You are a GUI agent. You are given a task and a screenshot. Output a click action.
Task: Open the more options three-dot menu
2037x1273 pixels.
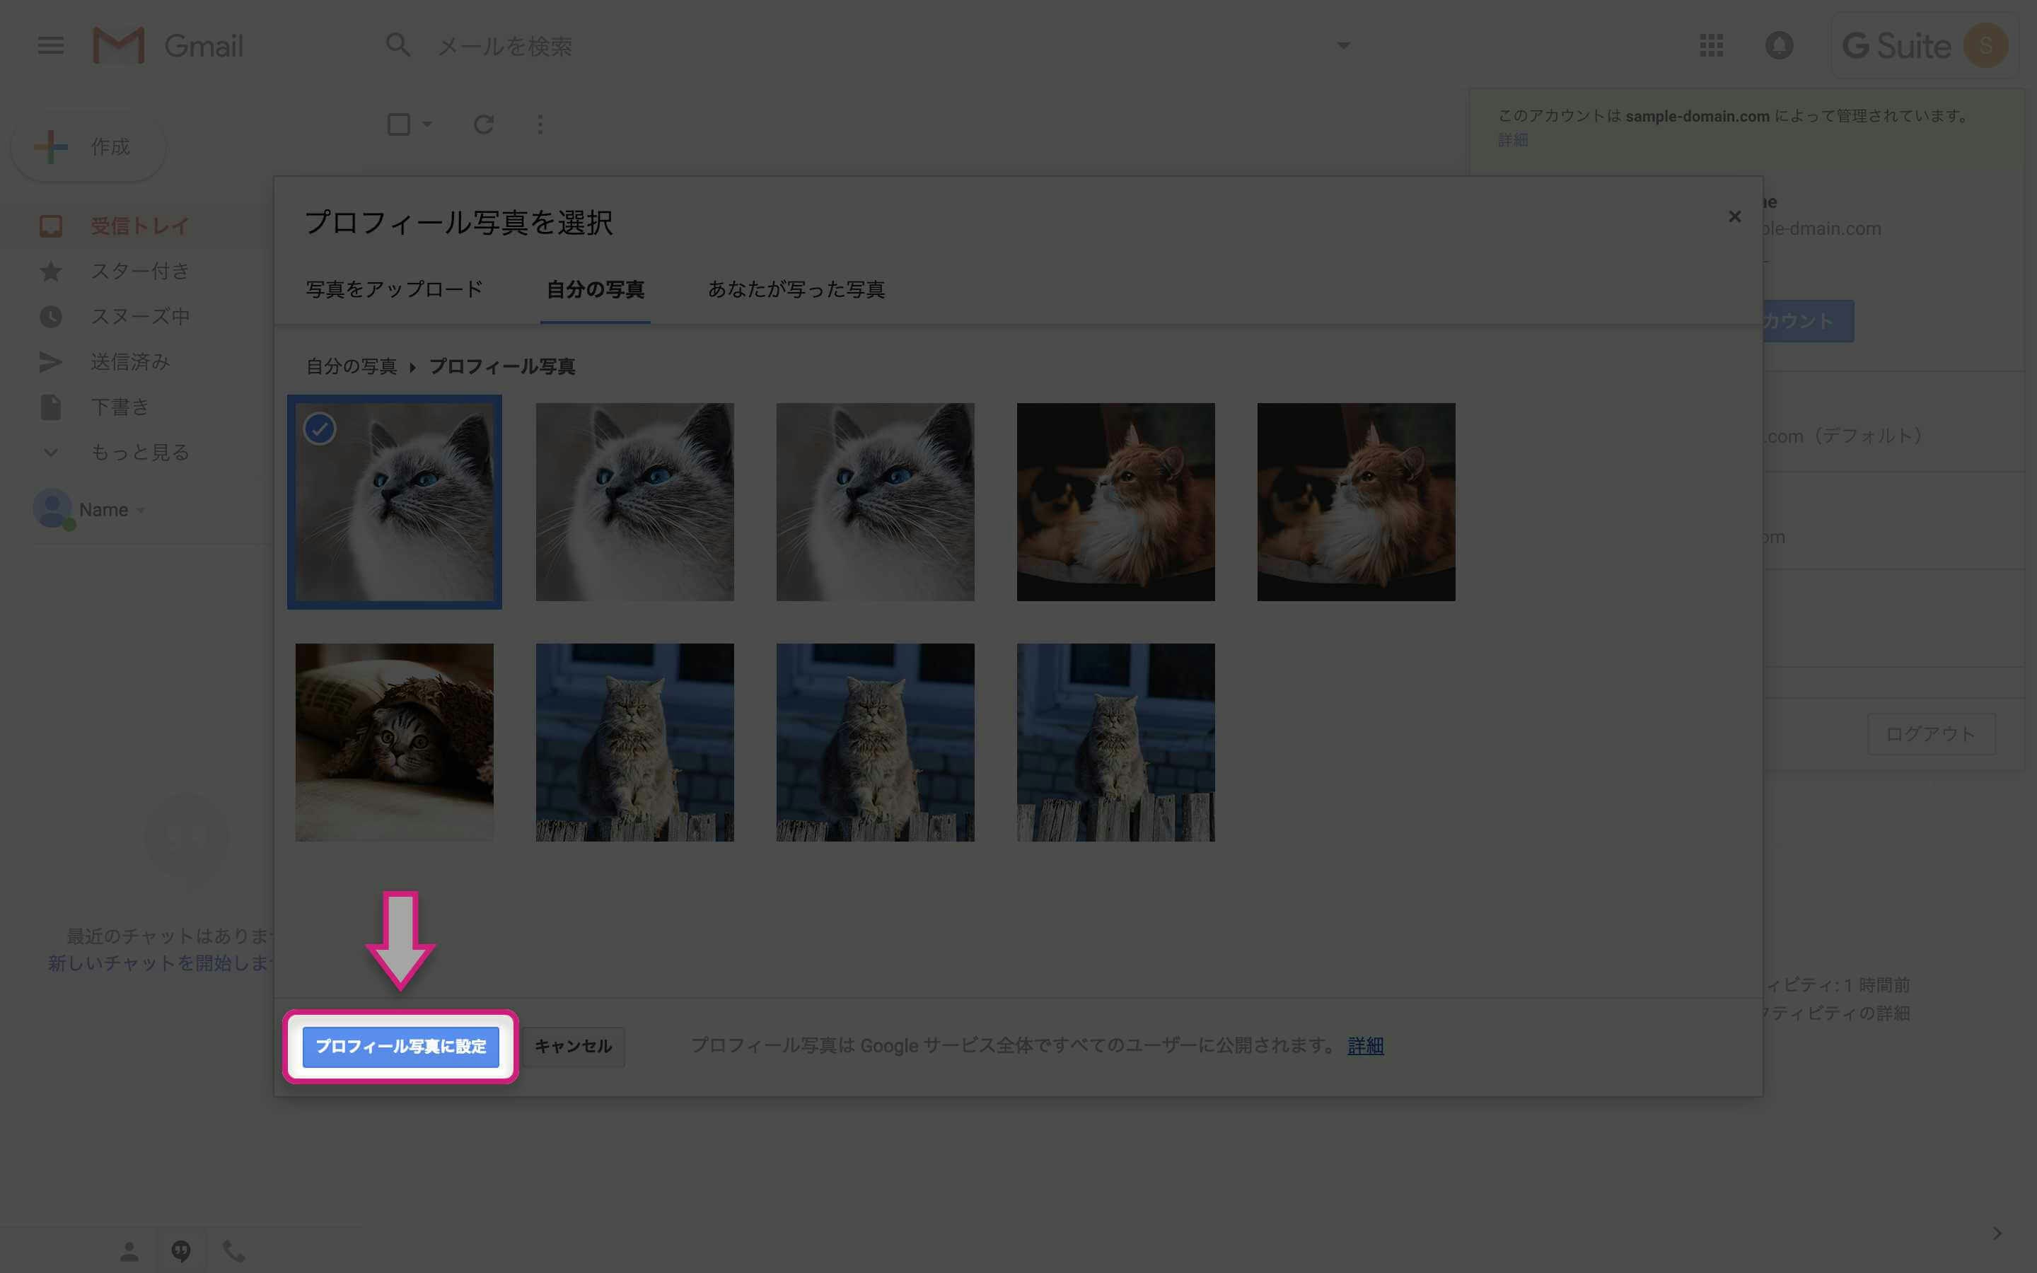(x=540, y=124)
